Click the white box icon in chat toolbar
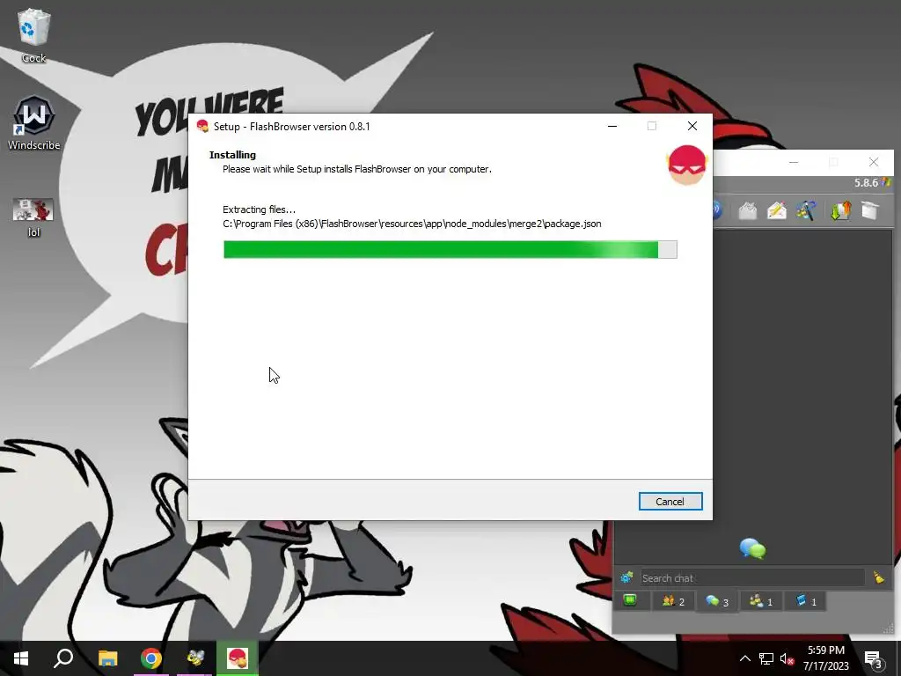The height and width of the screenshot is (676, 901). 870,210
